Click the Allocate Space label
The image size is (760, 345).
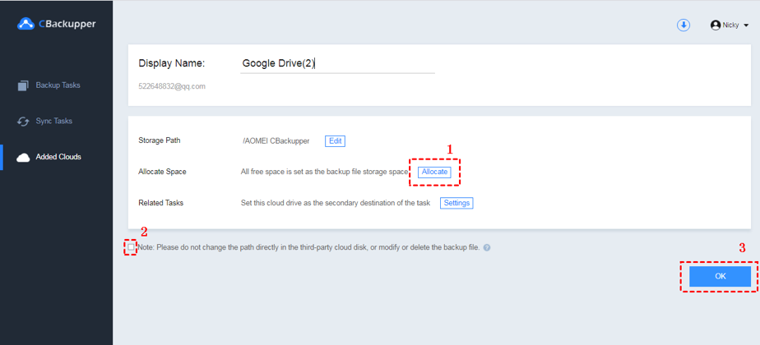click(x=162, y=172)
